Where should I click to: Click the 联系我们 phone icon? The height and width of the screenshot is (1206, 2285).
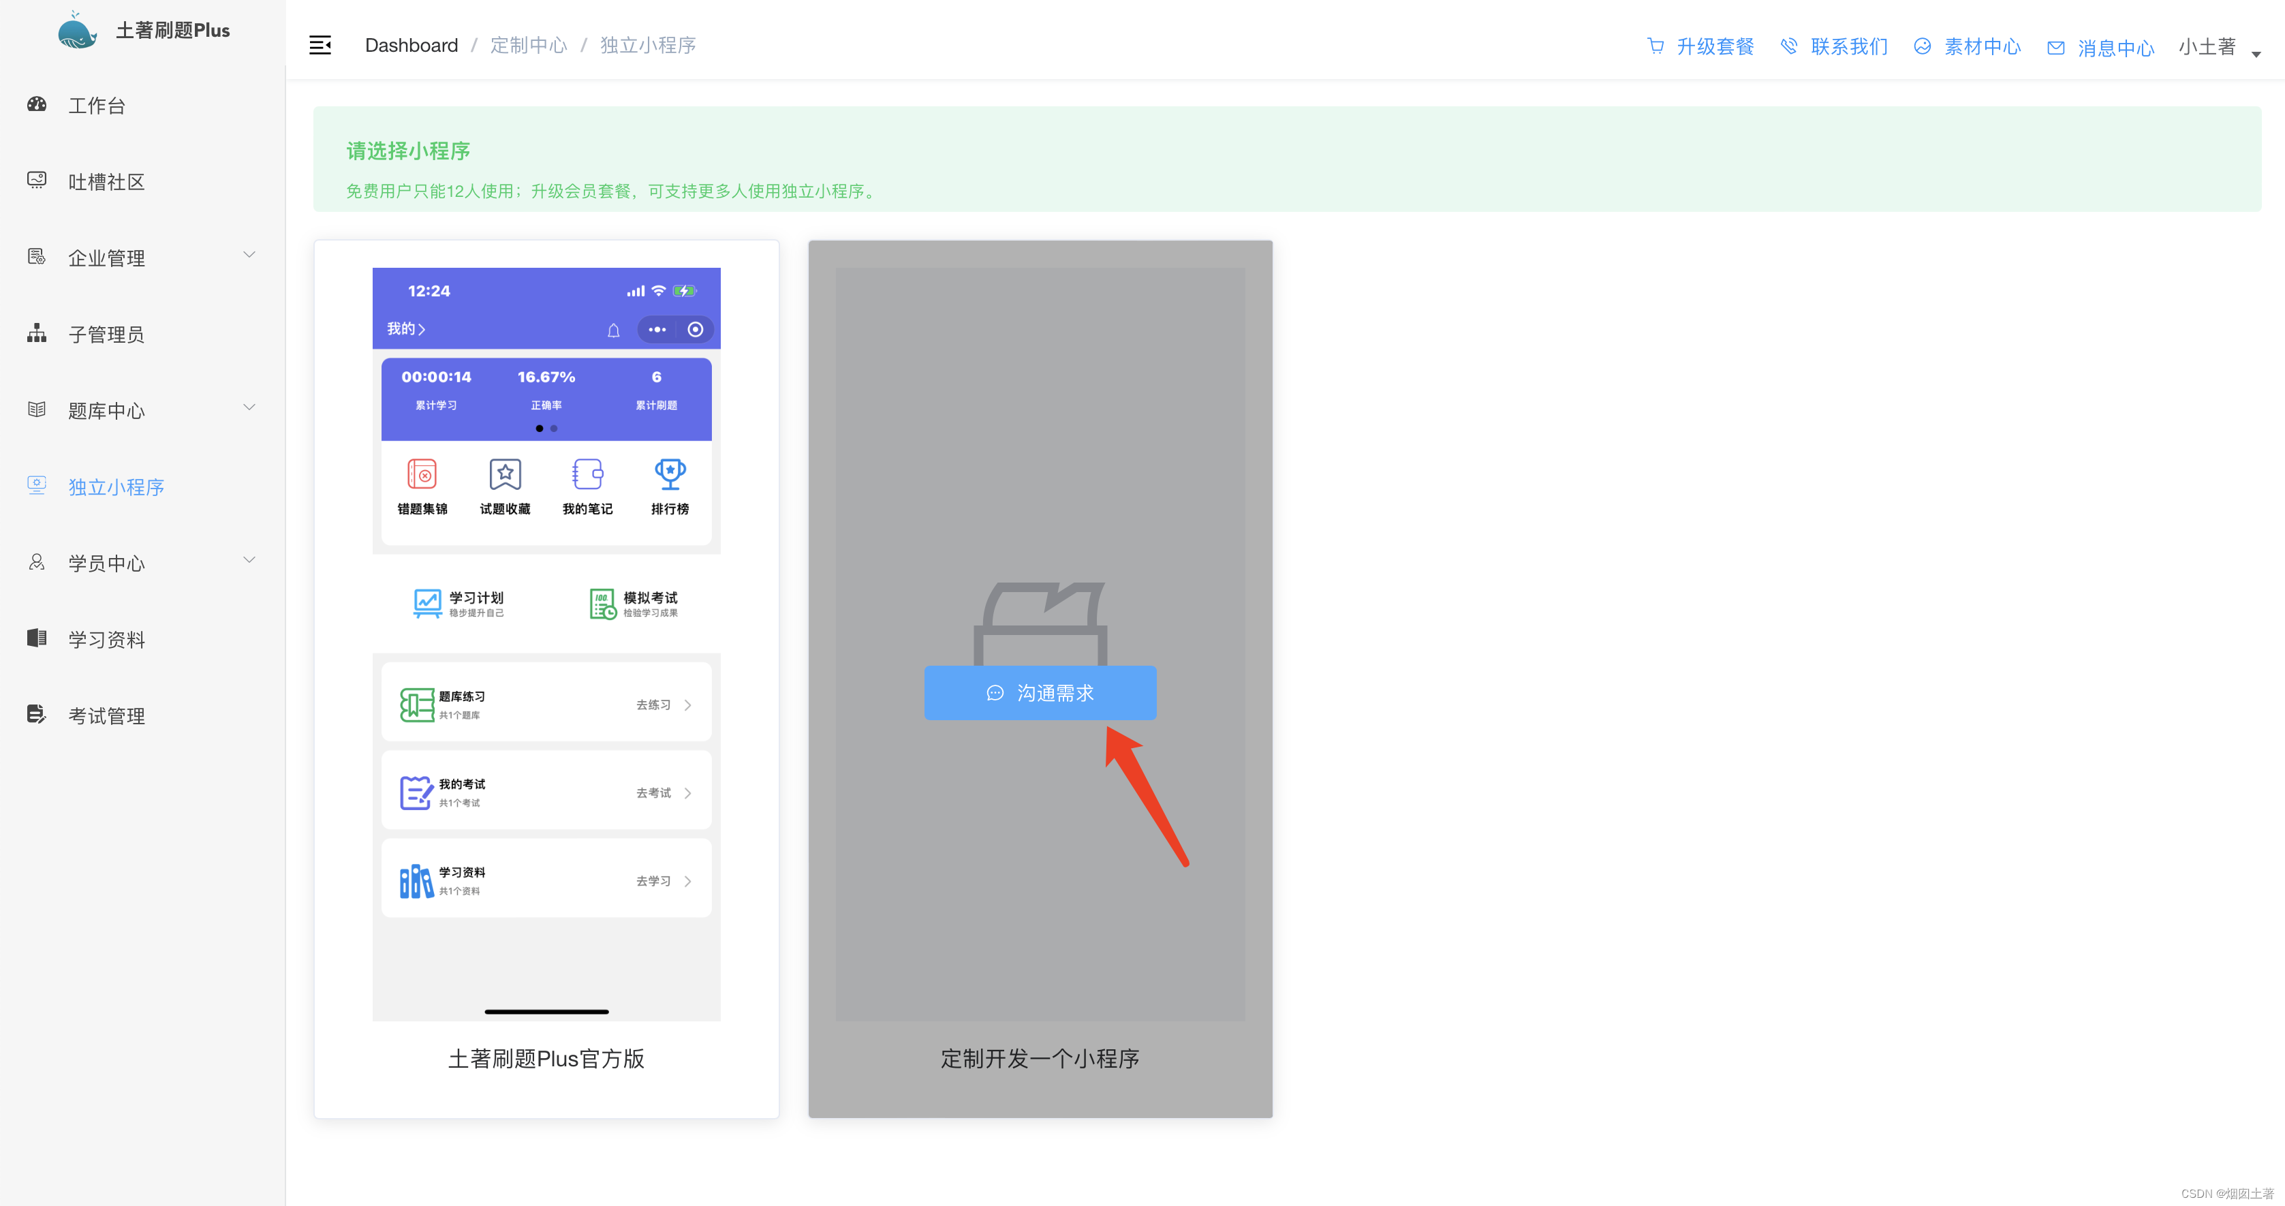[x=1789, y=45]
